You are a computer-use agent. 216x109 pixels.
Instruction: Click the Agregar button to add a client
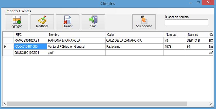[x=17, y=22]
